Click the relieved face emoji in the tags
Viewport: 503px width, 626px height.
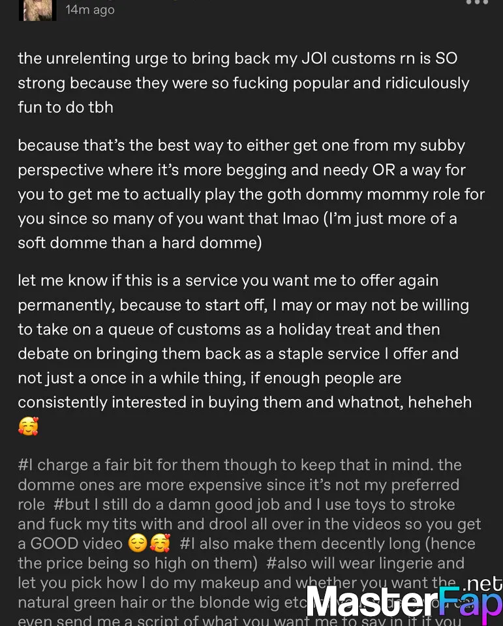click(138, 544)
